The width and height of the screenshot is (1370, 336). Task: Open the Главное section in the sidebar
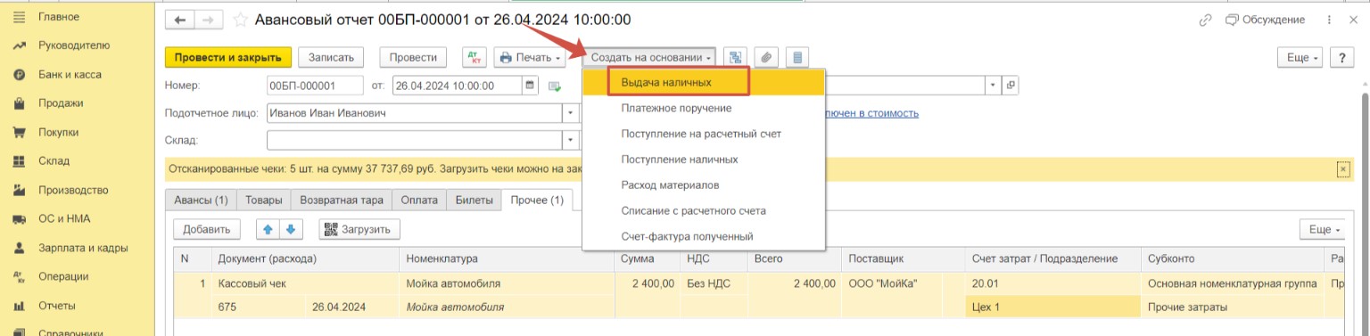click(x=59, y=17)
